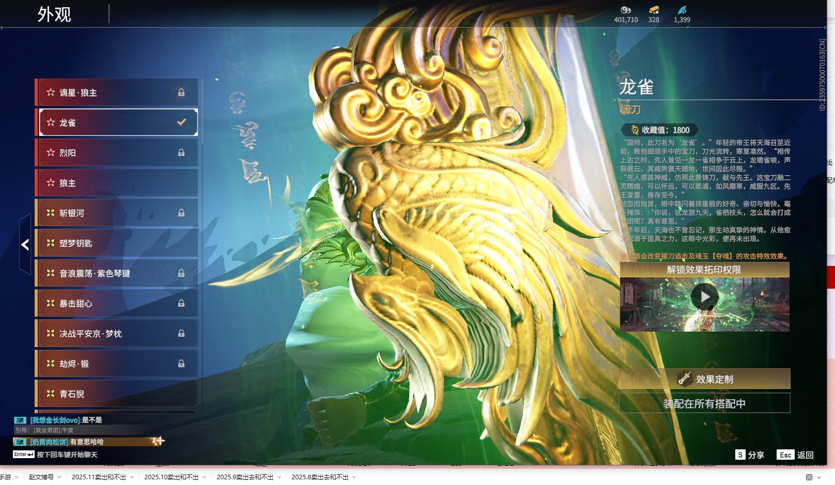Image resolution: width=835 pixels, height=485 pixels.
Task: Open the silver coin currency icon
Action: coord(626,10)
